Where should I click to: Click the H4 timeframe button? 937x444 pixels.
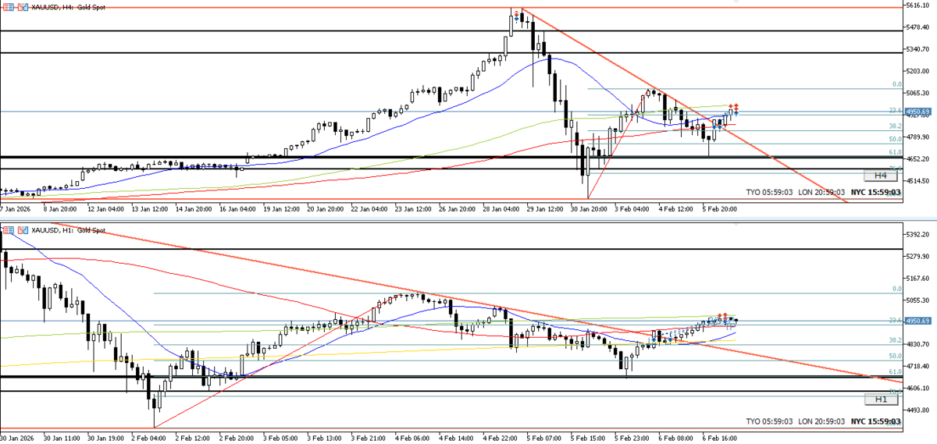click(x=881, y=176)
